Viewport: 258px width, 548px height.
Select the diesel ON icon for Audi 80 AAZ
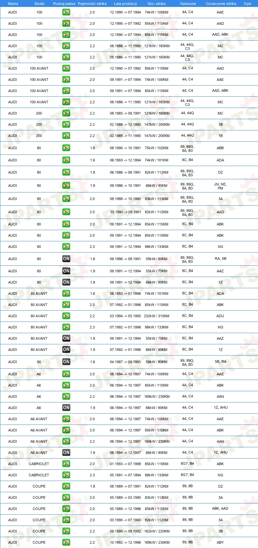[66, 271]
